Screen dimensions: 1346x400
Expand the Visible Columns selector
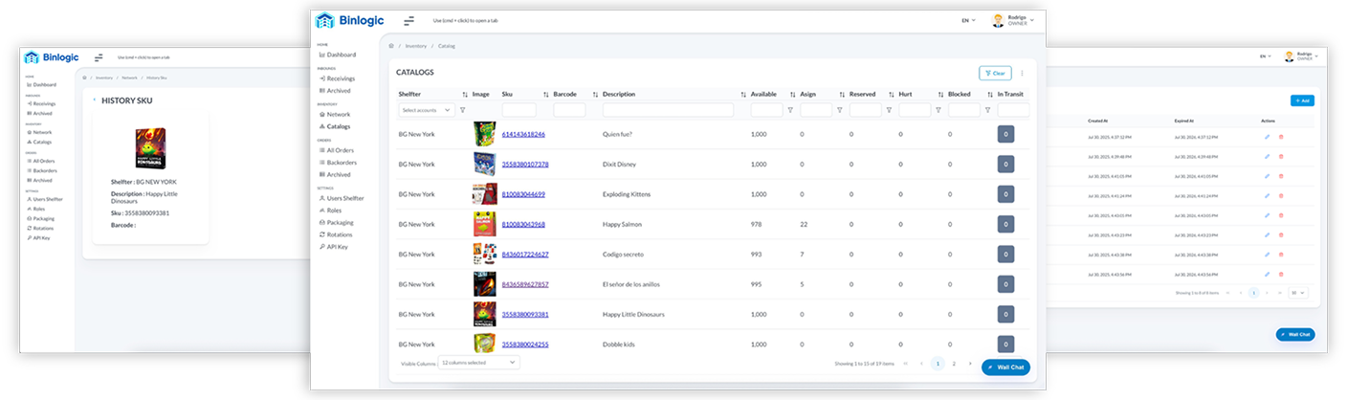tap(478, 363)
